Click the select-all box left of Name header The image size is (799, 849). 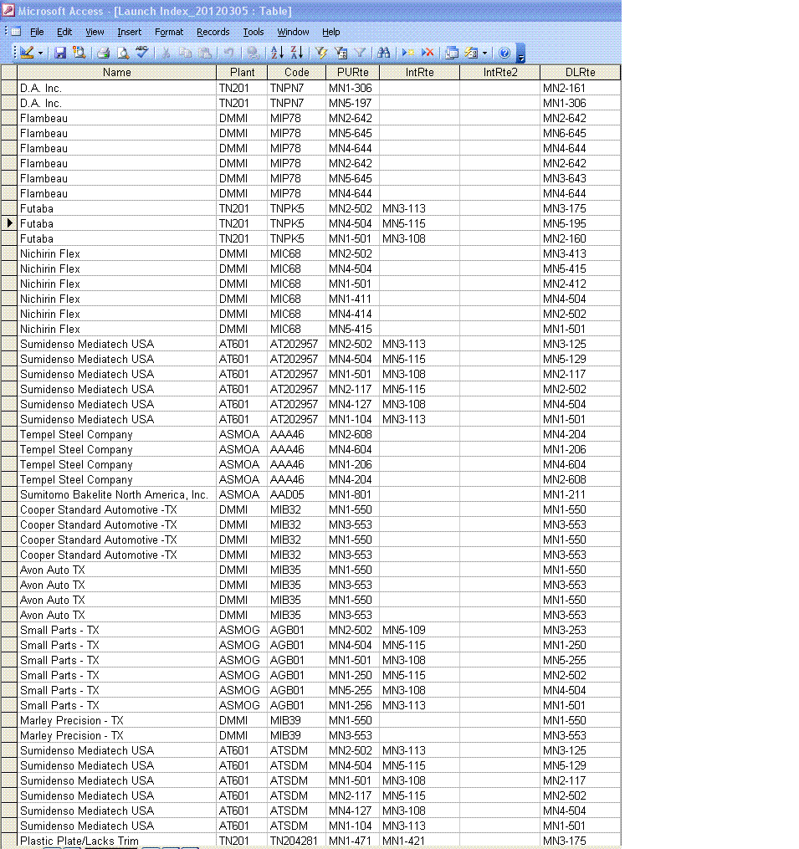point(9,72)
